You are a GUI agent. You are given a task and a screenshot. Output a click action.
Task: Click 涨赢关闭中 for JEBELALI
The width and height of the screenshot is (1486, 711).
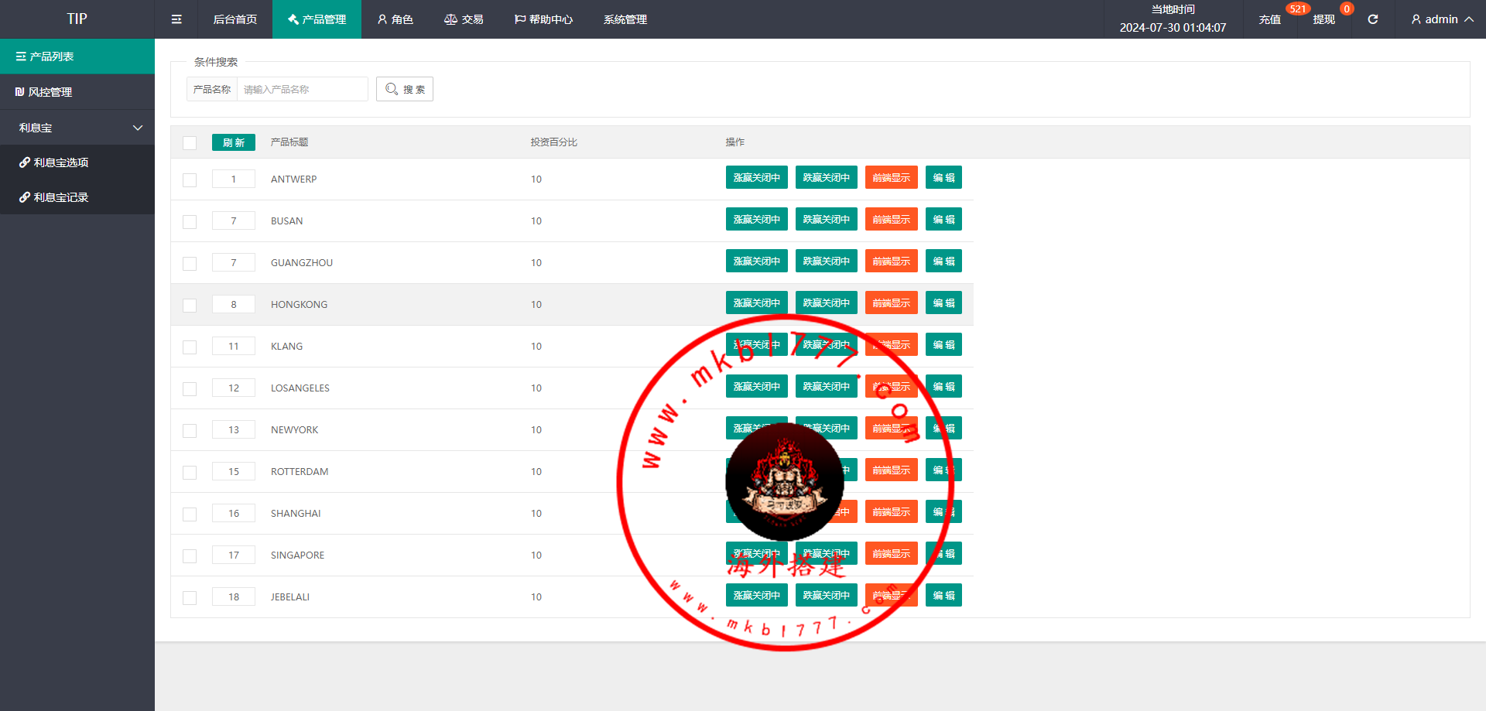click(x=757, y=595)
